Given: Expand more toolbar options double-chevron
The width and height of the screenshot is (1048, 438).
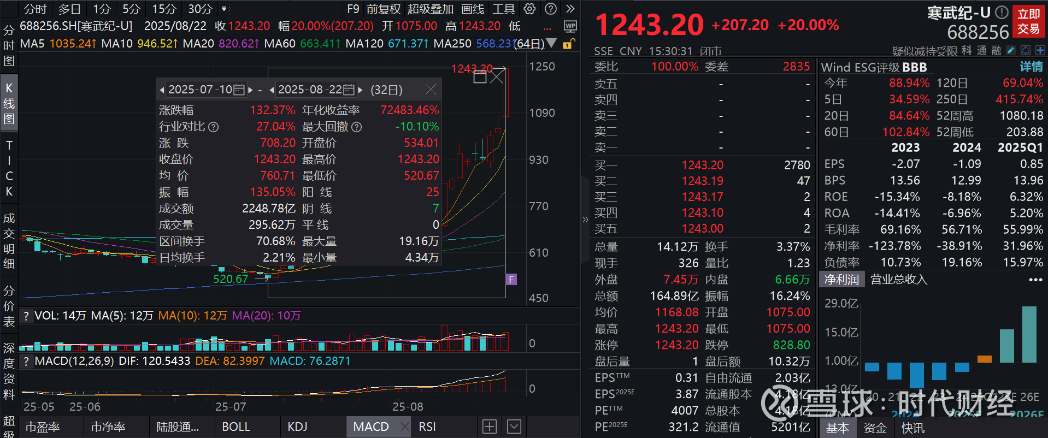Looking at the screenshot, I should (x=570, y=9).
